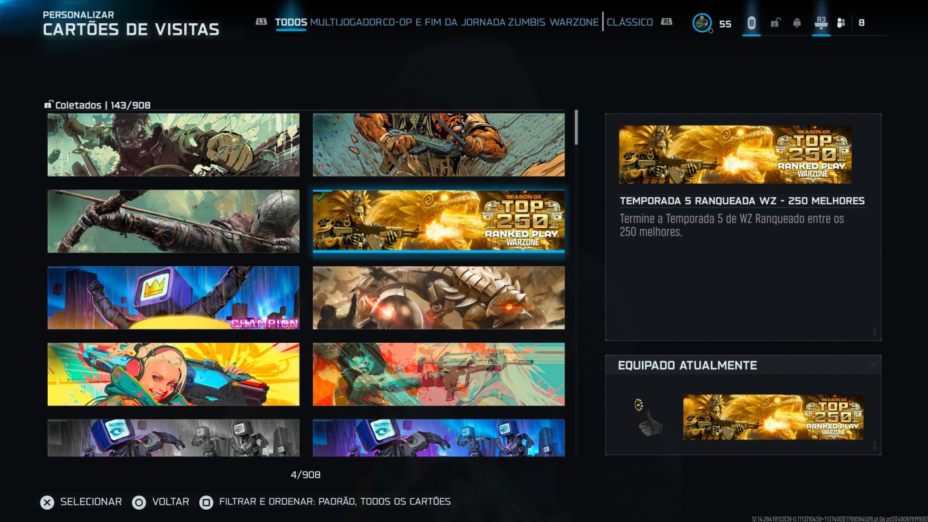Viewport: 928px width, 522px height.
Task: Click Selecionar button label
Action: tap(91, 501)
